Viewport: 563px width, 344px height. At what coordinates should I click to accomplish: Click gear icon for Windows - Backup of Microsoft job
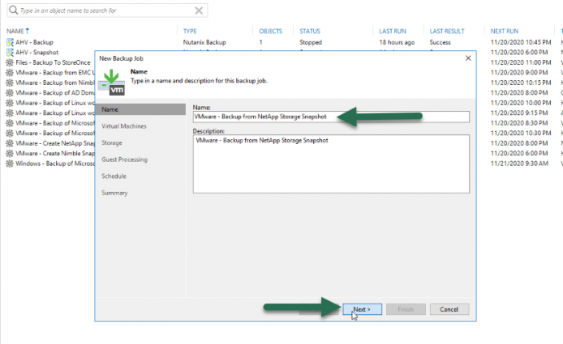[10, 164]
